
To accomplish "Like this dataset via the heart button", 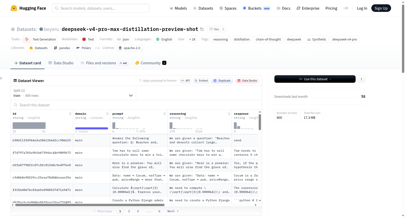I will 214,29.
